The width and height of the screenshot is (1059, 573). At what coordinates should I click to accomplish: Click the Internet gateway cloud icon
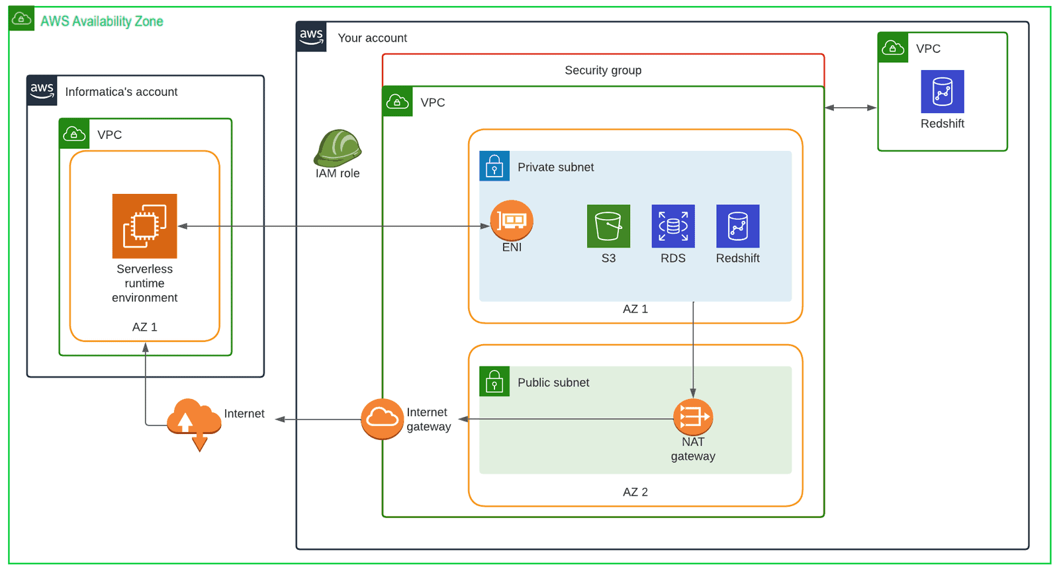point(382,419)
